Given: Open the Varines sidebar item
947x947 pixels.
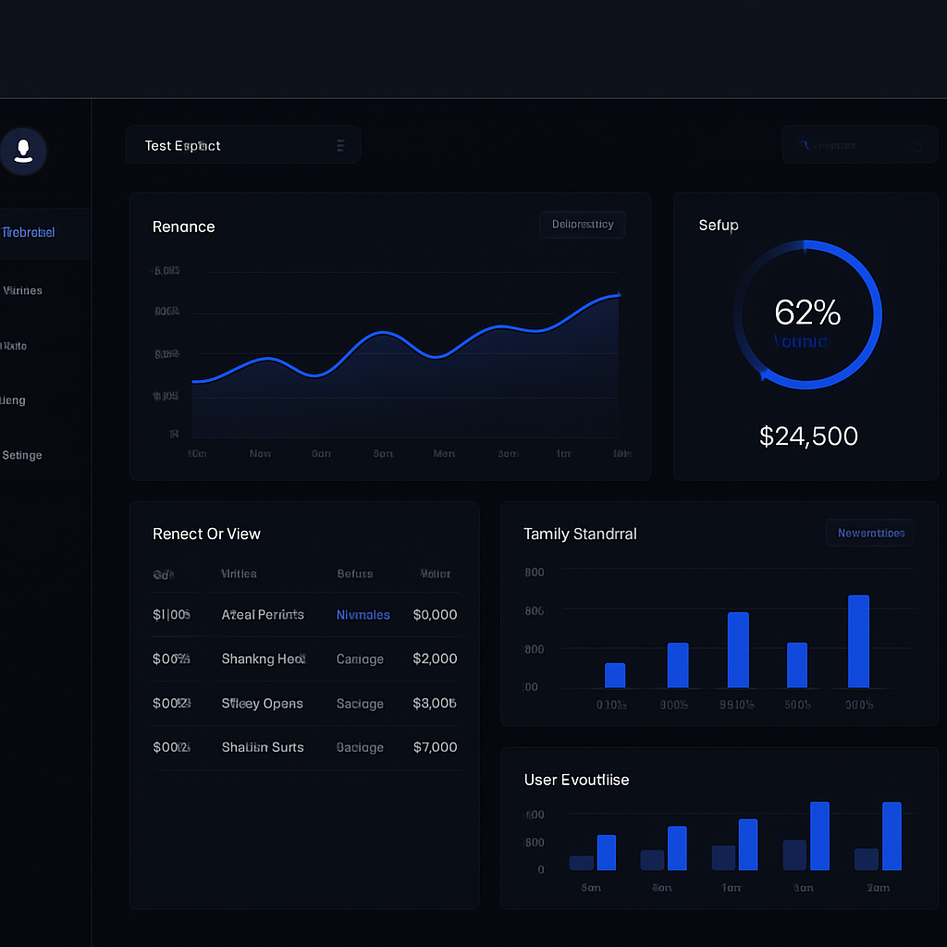Looking at the screenshot, I should pyautogui.click(x=23, y=290).
